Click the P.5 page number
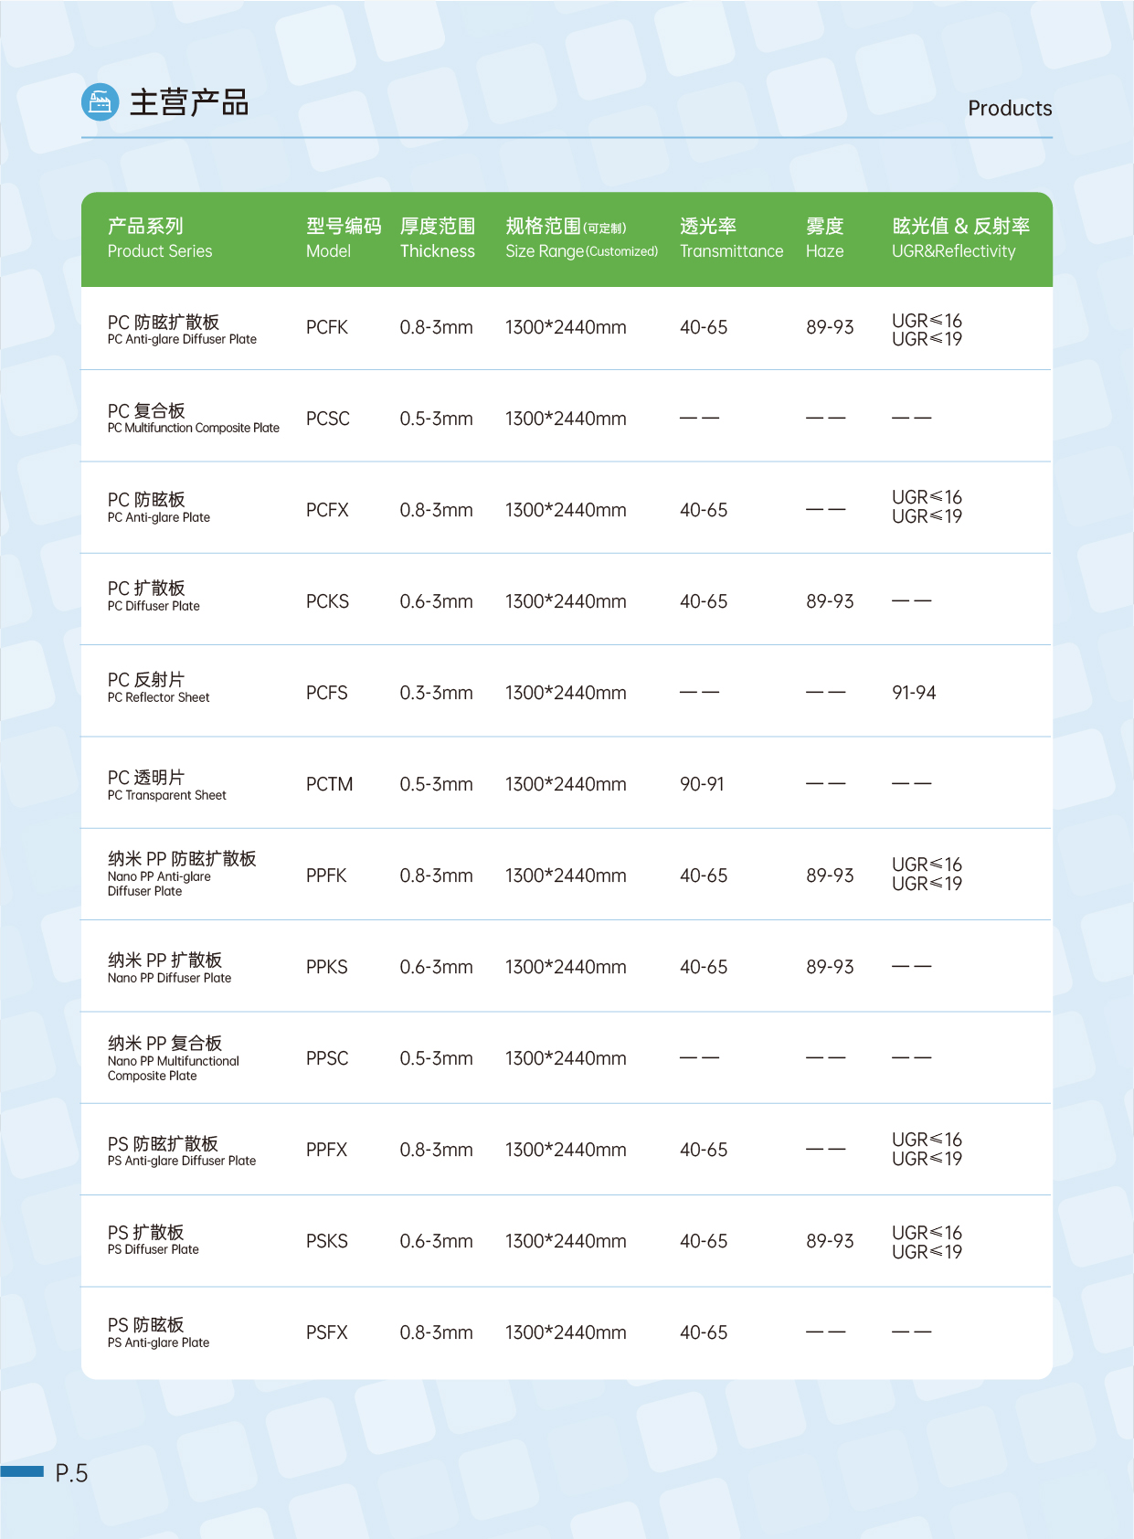The width and height of the screenshot is (1134, 1539). coord(71,1473)
